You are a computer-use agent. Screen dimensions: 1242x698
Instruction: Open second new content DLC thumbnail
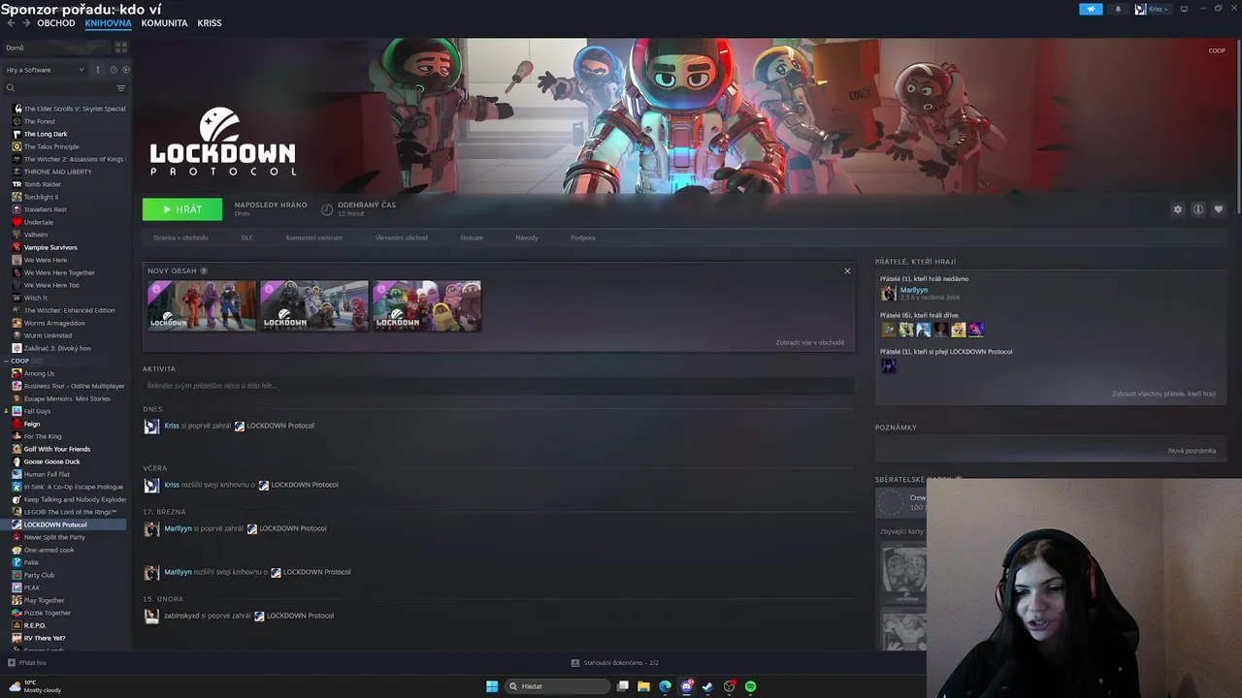(314, 305)
